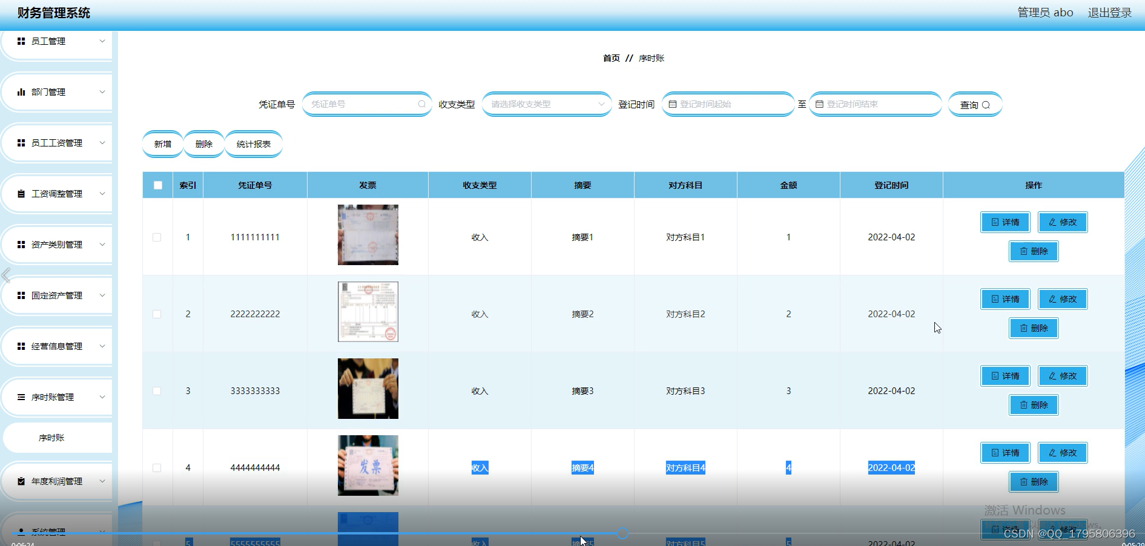Click the 工资调整管理 clipboard icon
Screen dimensions: 1145x546
click(x=21, y=194)
